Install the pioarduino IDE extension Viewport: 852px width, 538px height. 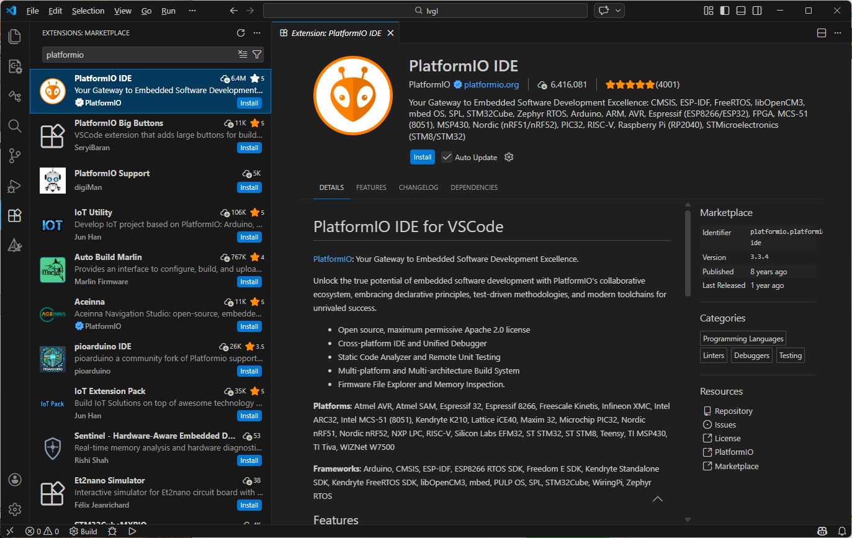(x=249, y=371)
